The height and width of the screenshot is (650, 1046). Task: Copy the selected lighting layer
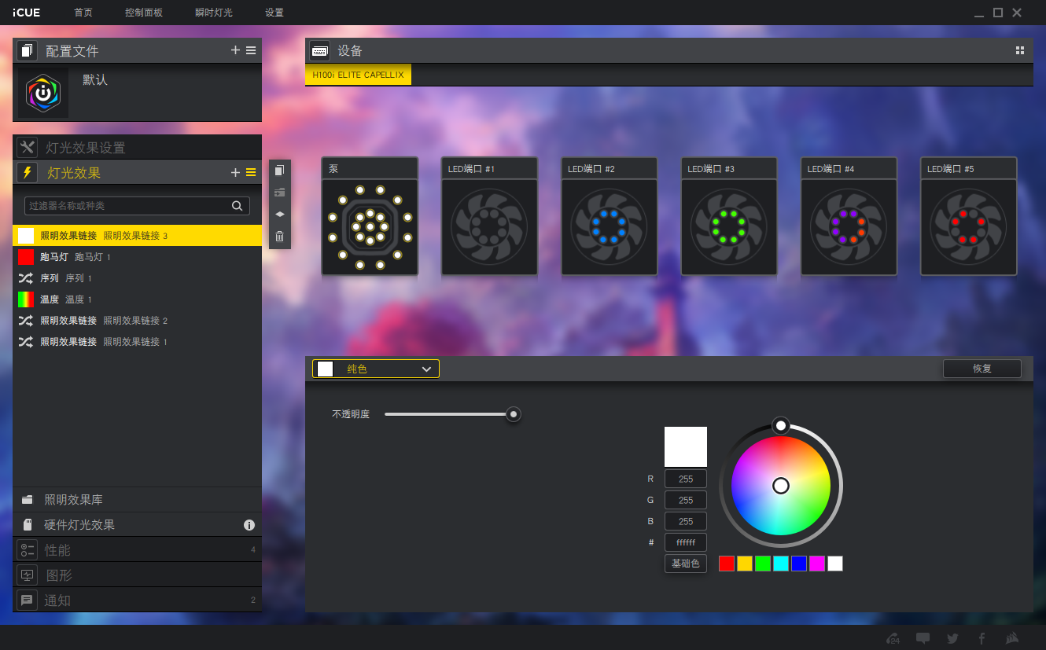[279, 170]
